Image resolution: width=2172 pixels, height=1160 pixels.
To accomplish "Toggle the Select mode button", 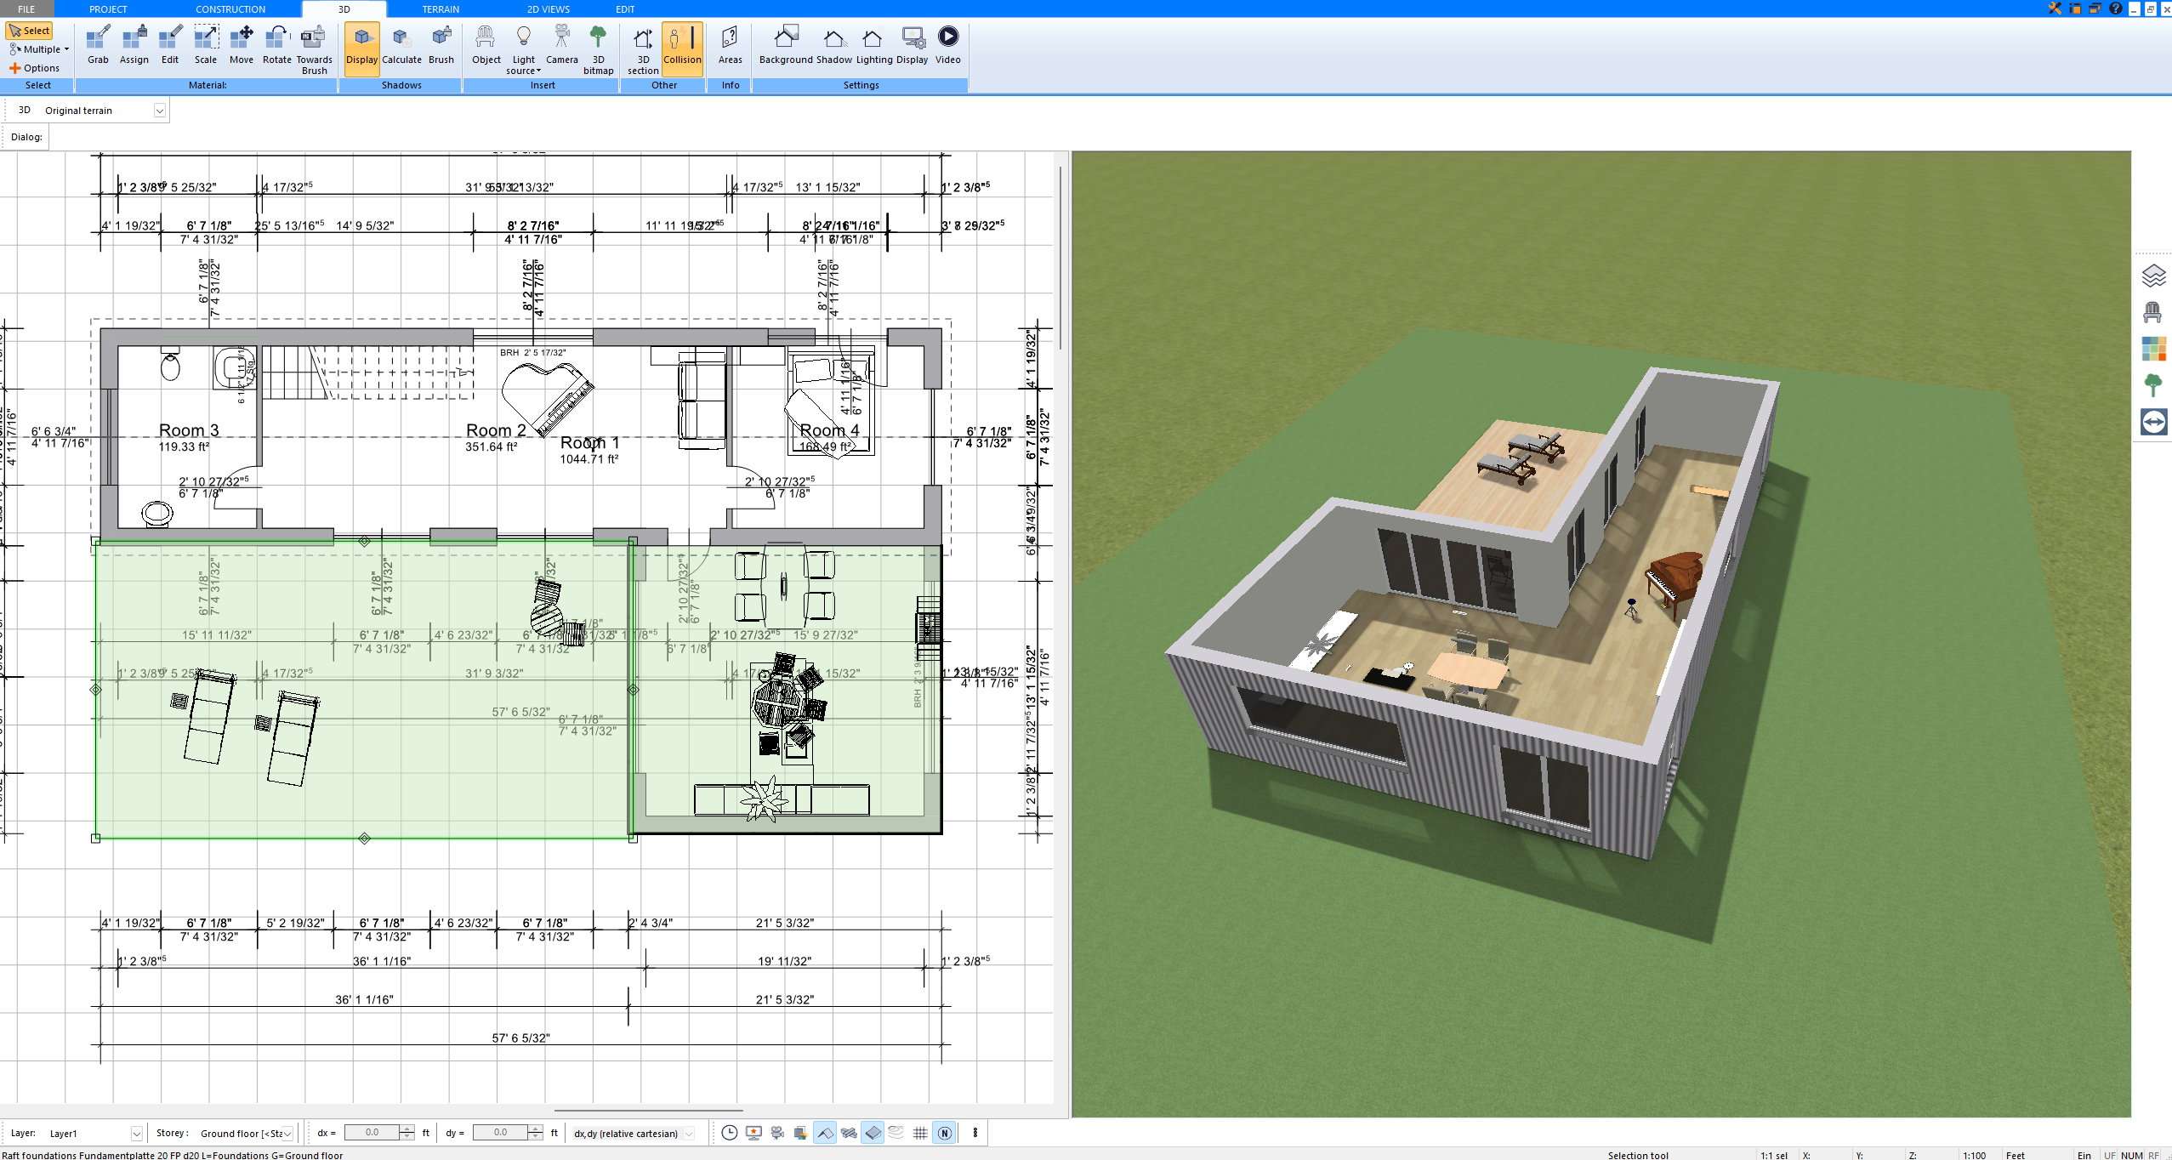I will click(x=30, y=31).
